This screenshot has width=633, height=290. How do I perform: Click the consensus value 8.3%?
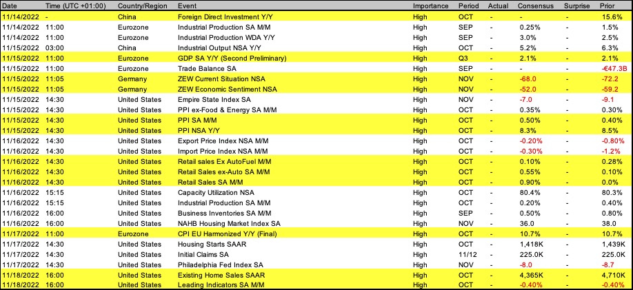pos(527,131)
